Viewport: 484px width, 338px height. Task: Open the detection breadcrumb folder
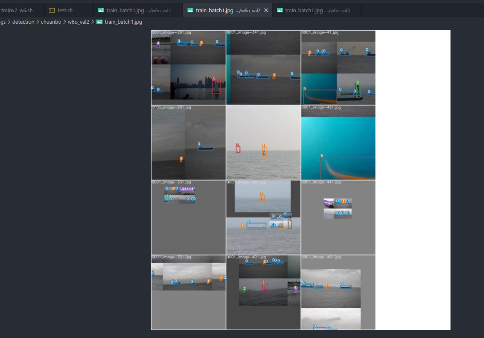pos(23,22)
